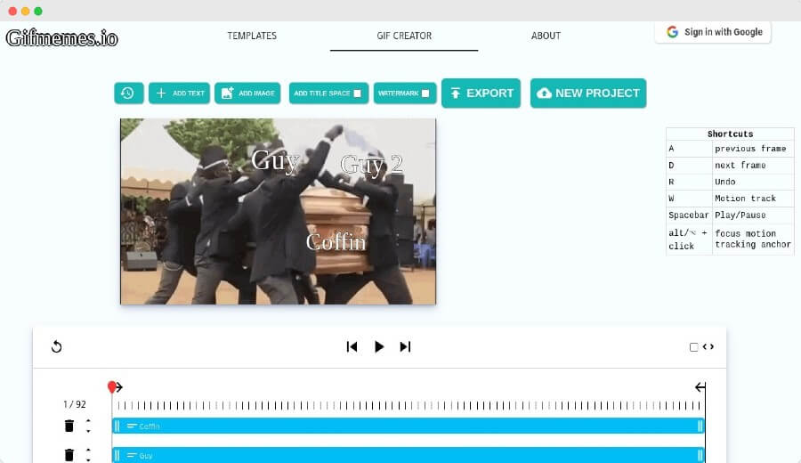Enable the Add Title Space checkbox
The image size is (801, 463).
pyautogui.click(x=357, y=93)
